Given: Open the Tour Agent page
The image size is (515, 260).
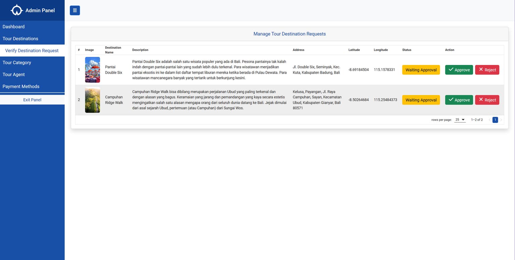Looking at the screenshot, I should [x=14, y=75].
